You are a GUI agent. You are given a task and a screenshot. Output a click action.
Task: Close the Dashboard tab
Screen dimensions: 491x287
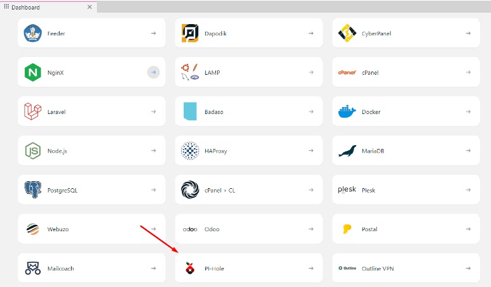click(89, 7)
